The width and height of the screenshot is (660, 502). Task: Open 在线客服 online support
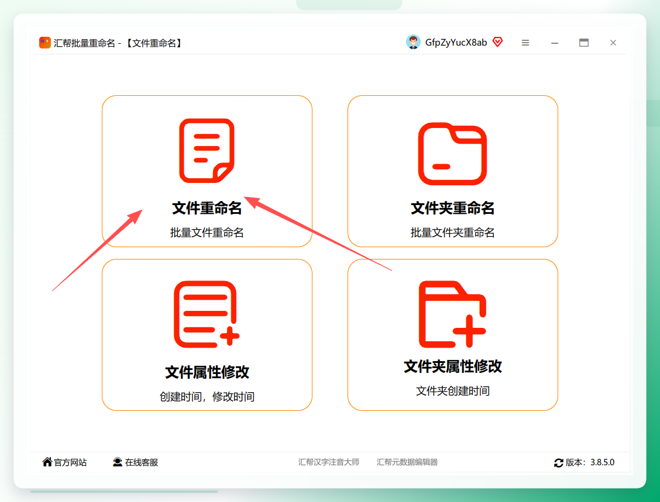[x=142, y=462]
